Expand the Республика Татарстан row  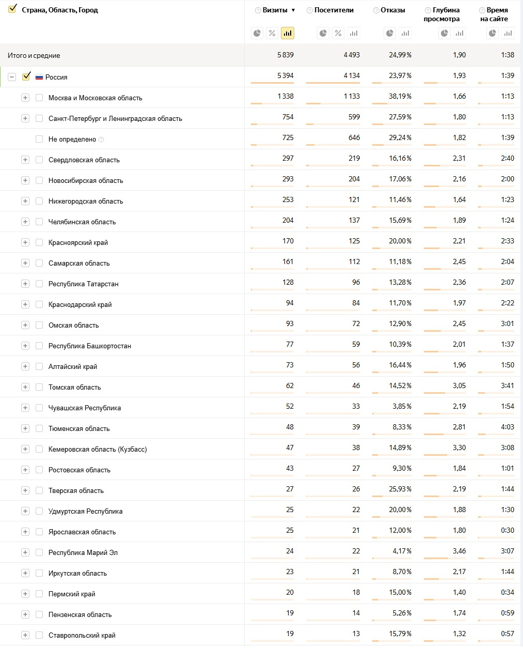25,284
